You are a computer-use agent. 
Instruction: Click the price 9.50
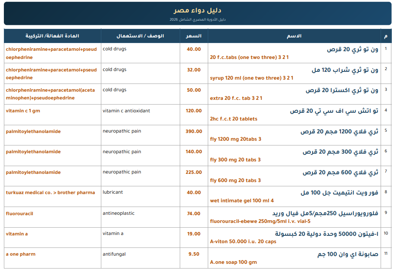tap(194, 254)
